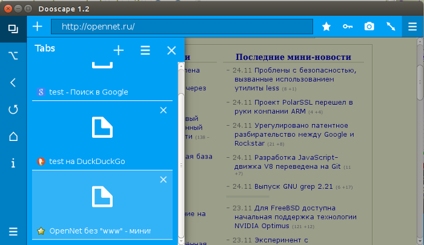The width and height of the screenshot is (424, 245).
Task: Add a new tab in Tabs panel
Action: click(119, 51)
